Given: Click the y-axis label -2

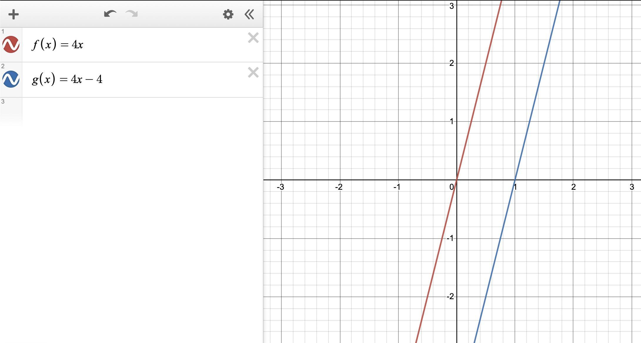Looking at the screenshot, I should click(450, 297).
